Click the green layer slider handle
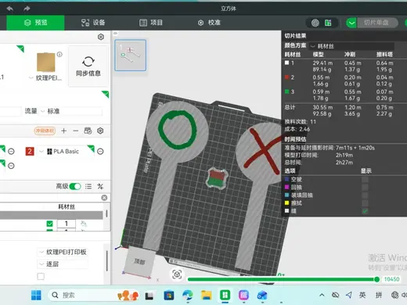The width and height of the screenshot is (407, 305). [x=376, y=279]
